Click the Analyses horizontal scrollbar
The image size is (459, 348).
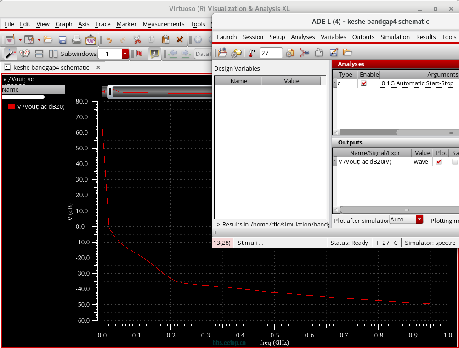(x=427, y=133)
